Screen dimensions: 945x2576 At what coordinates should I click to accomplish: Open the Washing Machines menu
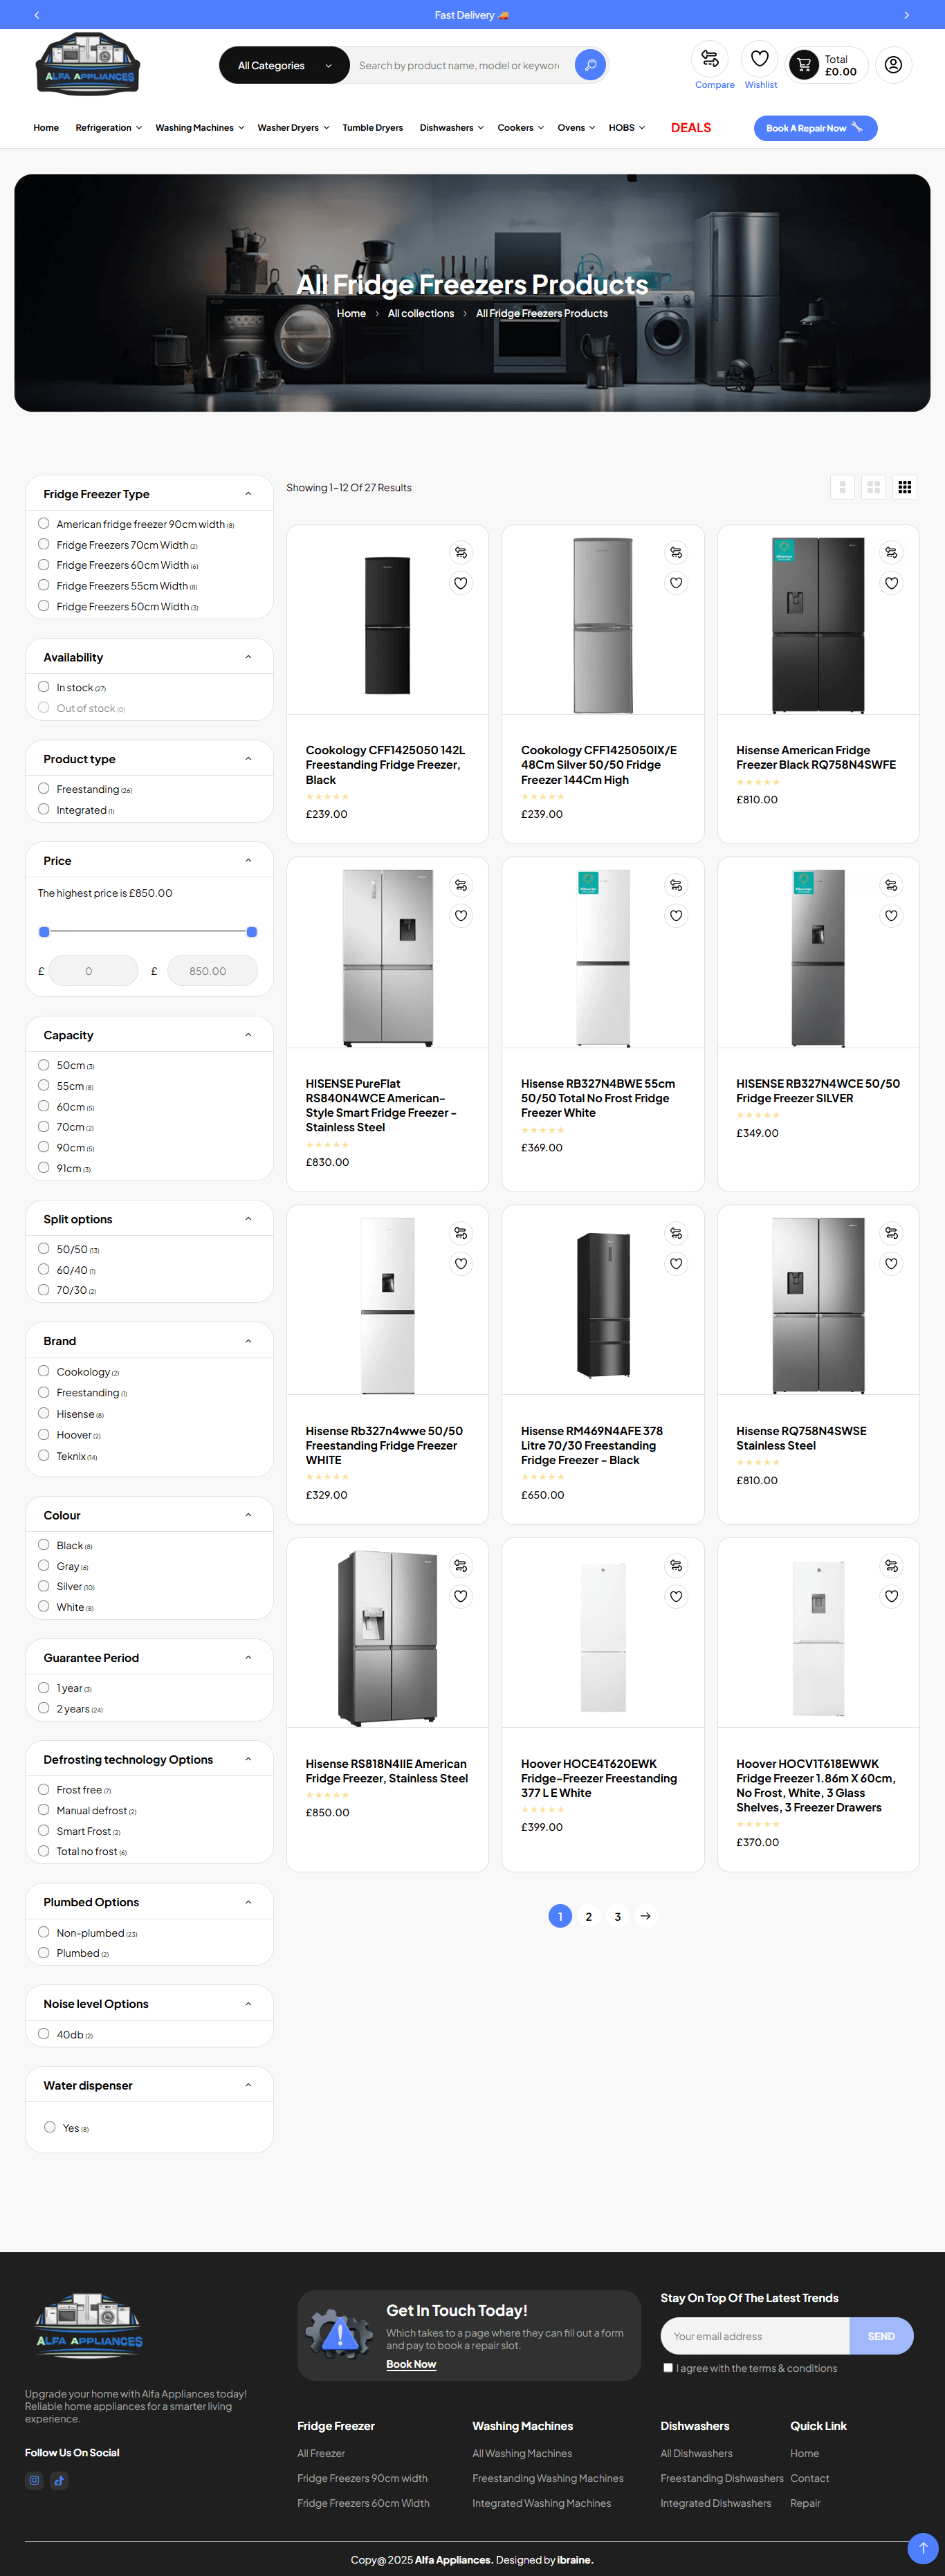(199, 128)
